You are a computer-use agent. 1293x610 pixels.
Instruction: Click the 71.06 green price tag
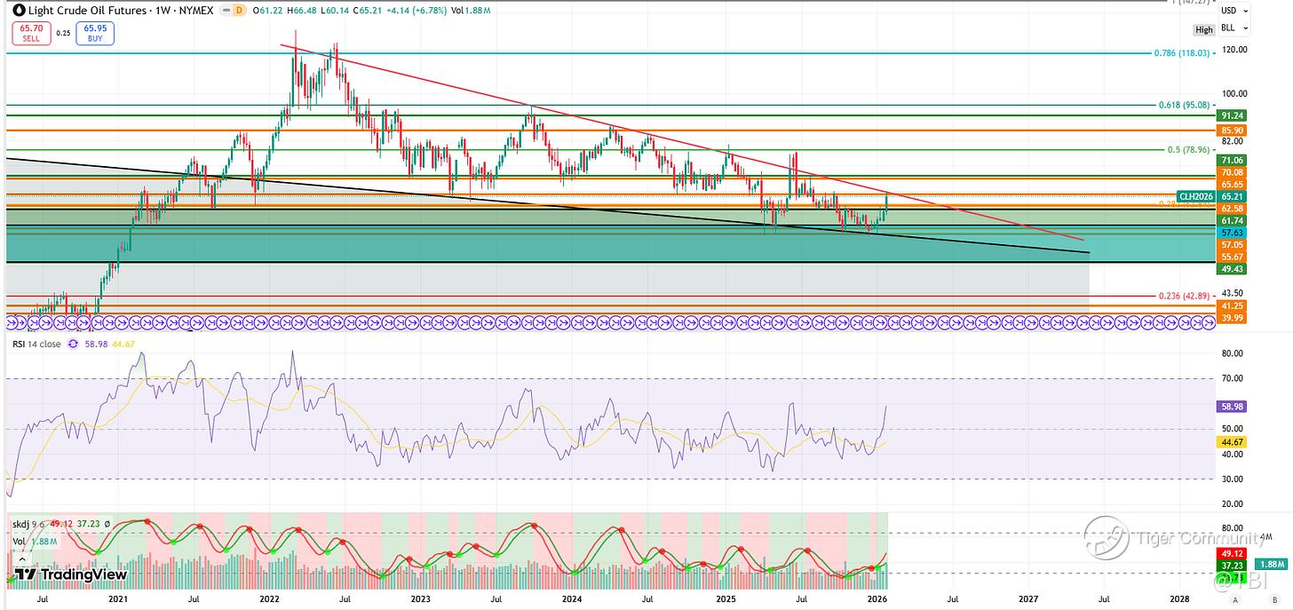pos(1232,161)
